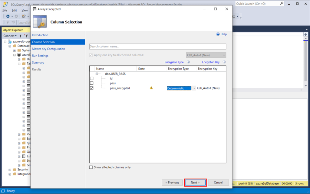Click the Next button
Viewport: 310px width, 194px height.
(195, 183)
